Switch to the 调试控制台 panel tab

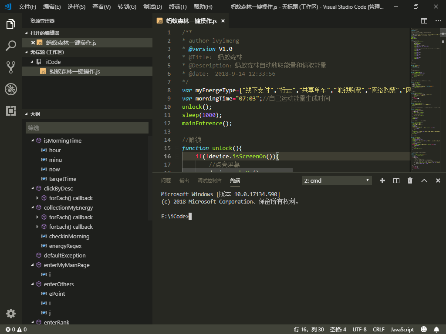point(209,180)
